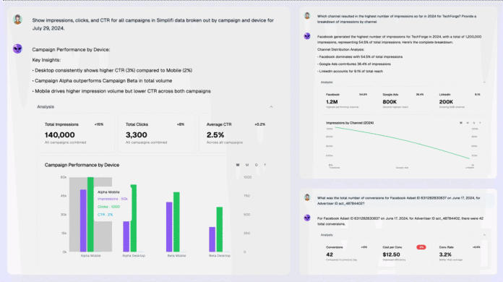Click the 3.2% Conv. Rate value
Viewport: 503px width, 282px height.
click(x=445, y=255)
